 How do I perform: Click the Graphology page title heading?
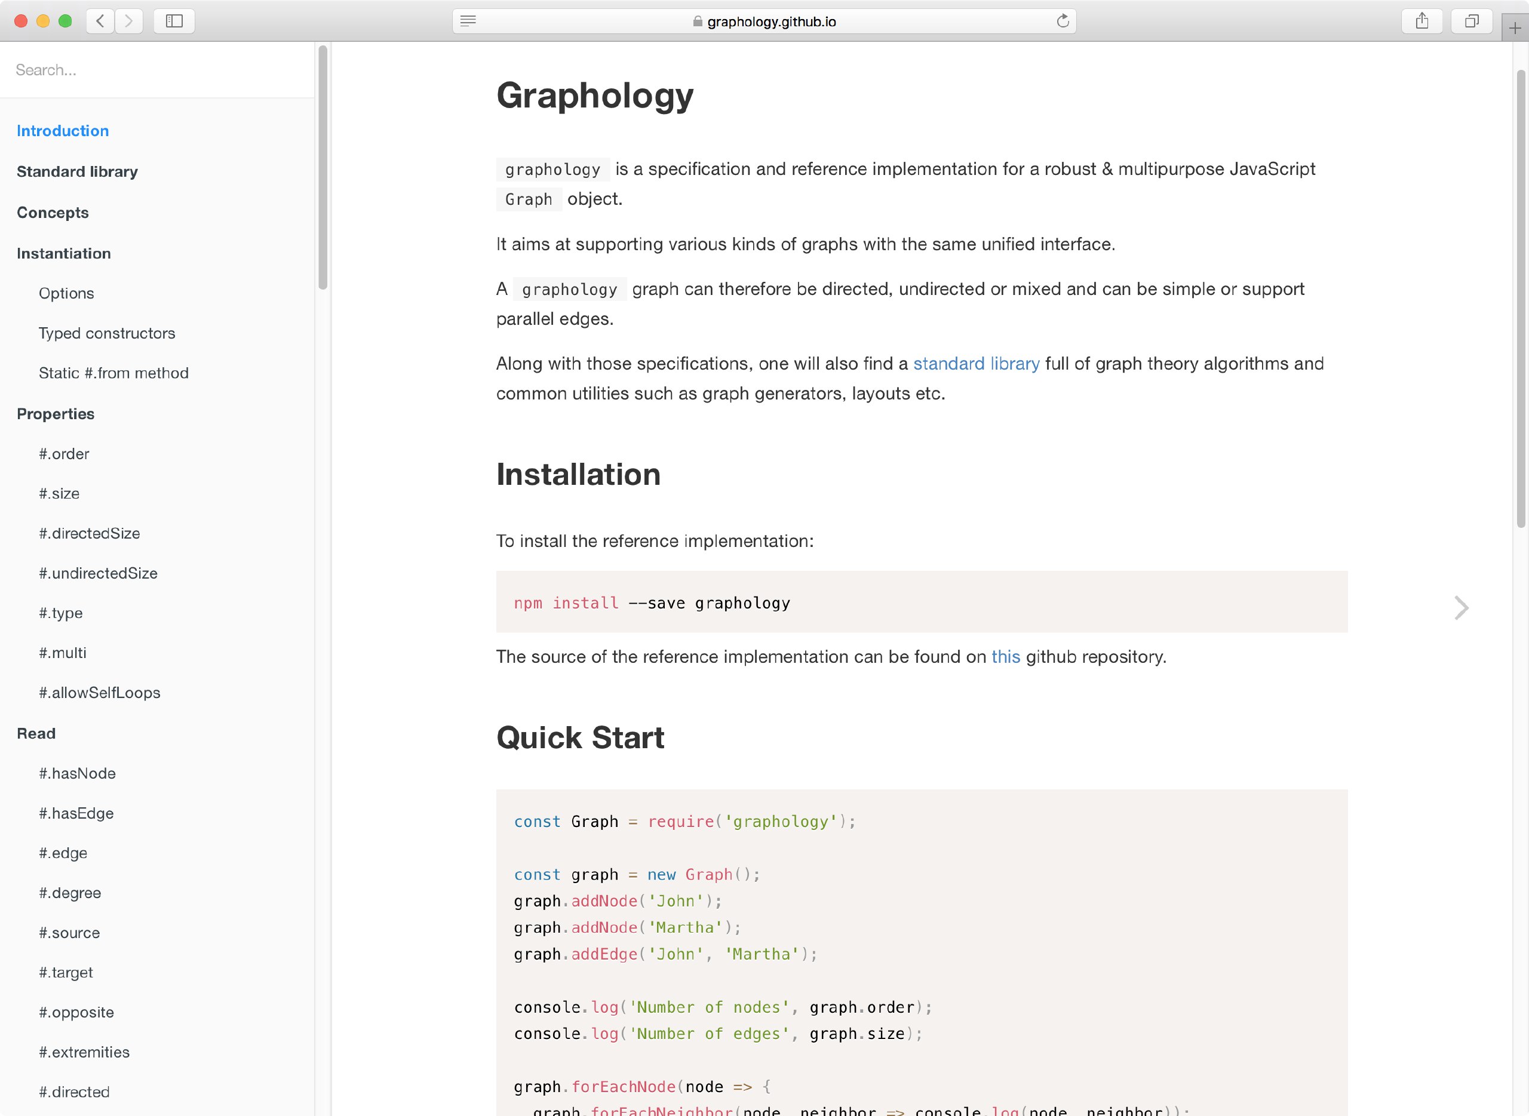(x=594, y=96)
